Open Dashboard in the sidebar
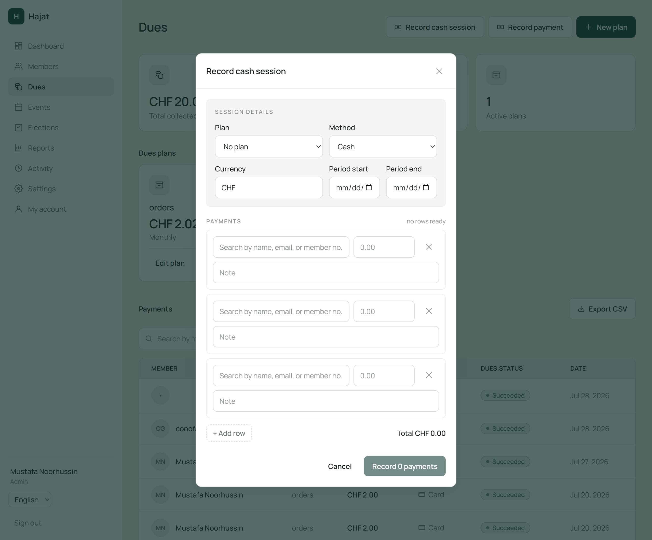The height and width of the screenshot is (540, 652). click(61, 46)
